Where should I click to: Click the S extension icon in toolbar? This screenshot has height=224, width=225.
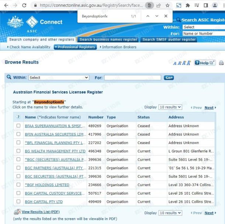[x=179, y=6]
